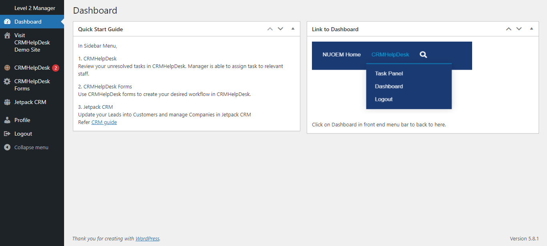Click the people icon beside Jetpack CRM
547x246 pixels.
pyautogui.click(x=7, y=102)
